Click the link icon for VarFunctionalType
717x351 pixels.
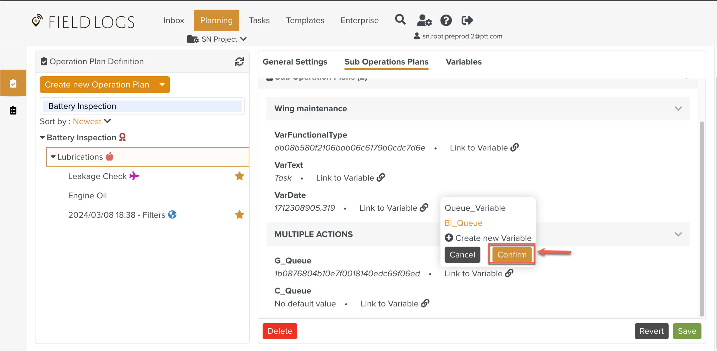[x=515, y=148]
